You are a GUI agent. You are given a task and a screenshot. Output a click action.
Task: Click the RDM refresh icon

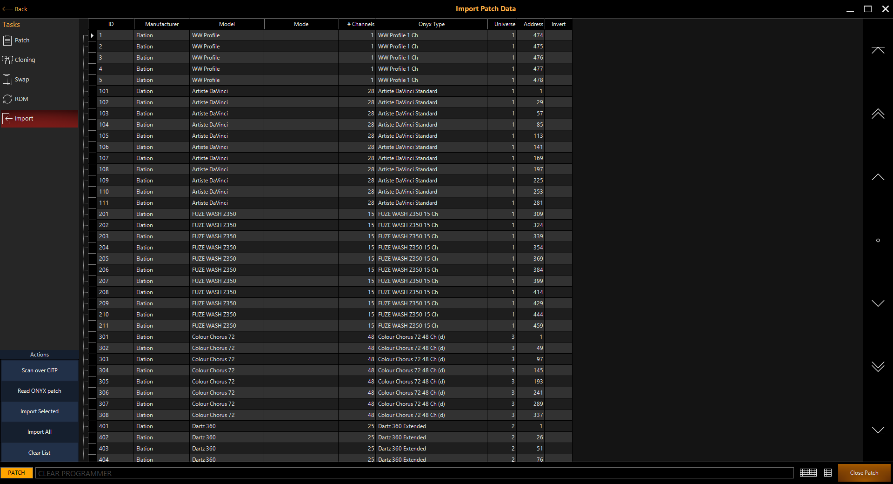tap(7, 99)
